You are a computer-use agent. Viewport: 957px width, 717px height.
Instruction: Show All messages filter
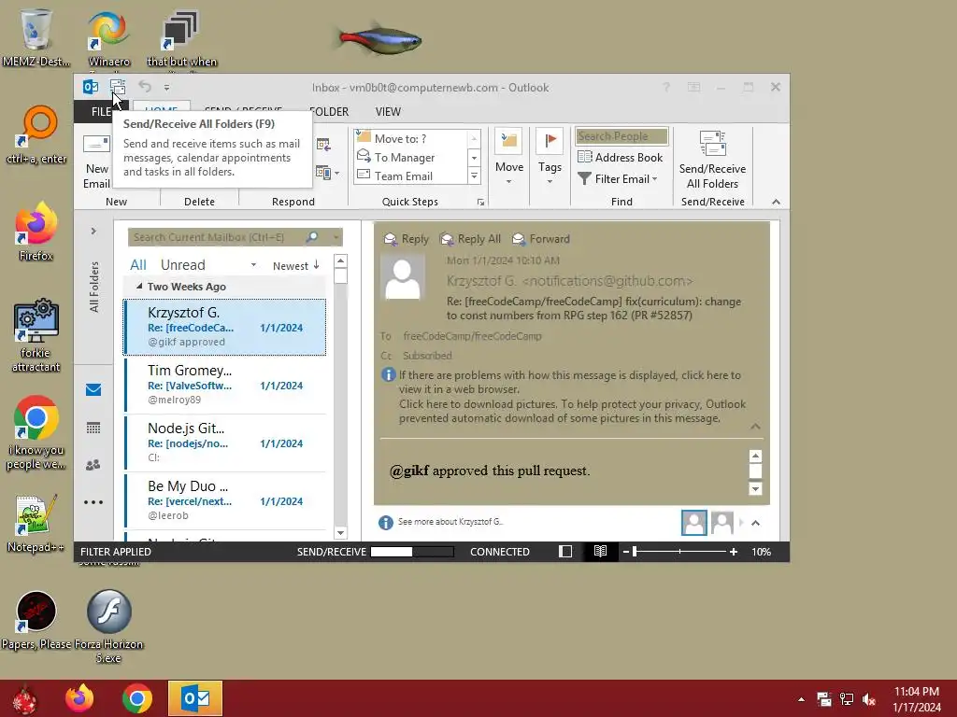point(138,265)
